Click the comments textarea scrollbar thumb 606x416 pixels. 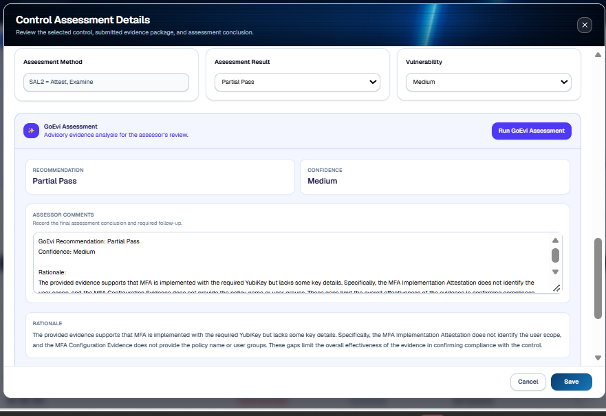555,255
